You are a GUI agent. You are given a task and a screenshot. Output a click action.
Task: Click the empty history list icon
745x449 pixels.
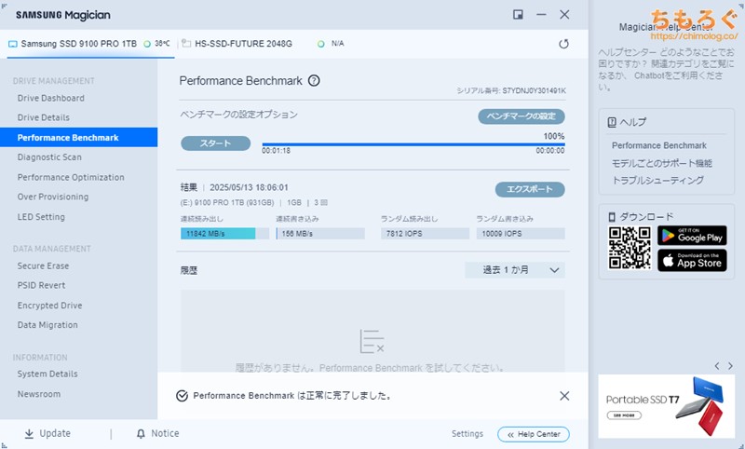point(372,342)
